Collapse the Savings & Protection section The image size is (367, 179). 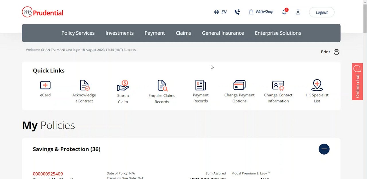tap(324, 149)
